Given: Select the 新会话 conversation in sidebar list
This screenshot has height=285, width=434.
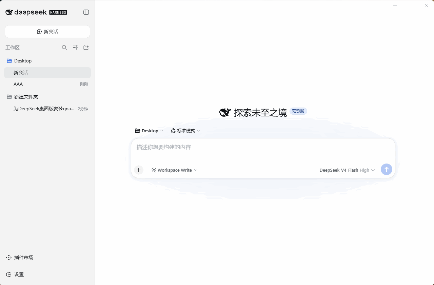Looking at the screenshot, I should pos(47,73).
